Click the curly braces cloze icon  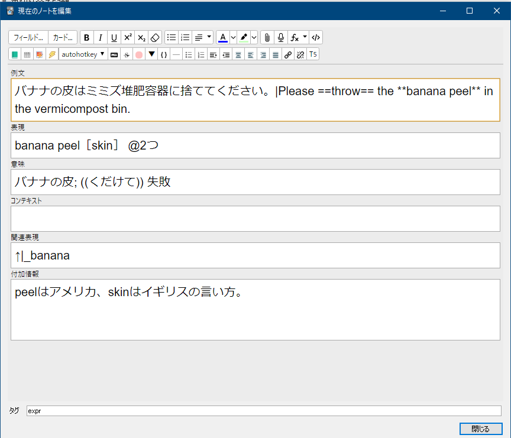tap(164, 54)
